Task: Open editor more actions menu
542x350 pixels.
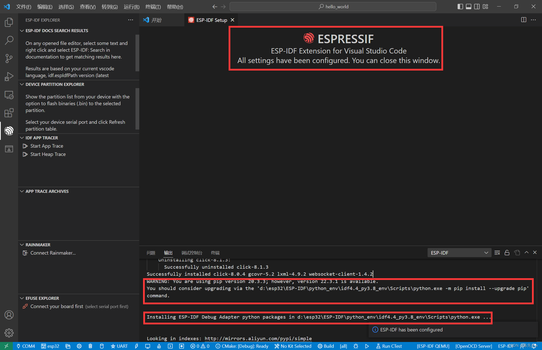Action: click(533, 20)
